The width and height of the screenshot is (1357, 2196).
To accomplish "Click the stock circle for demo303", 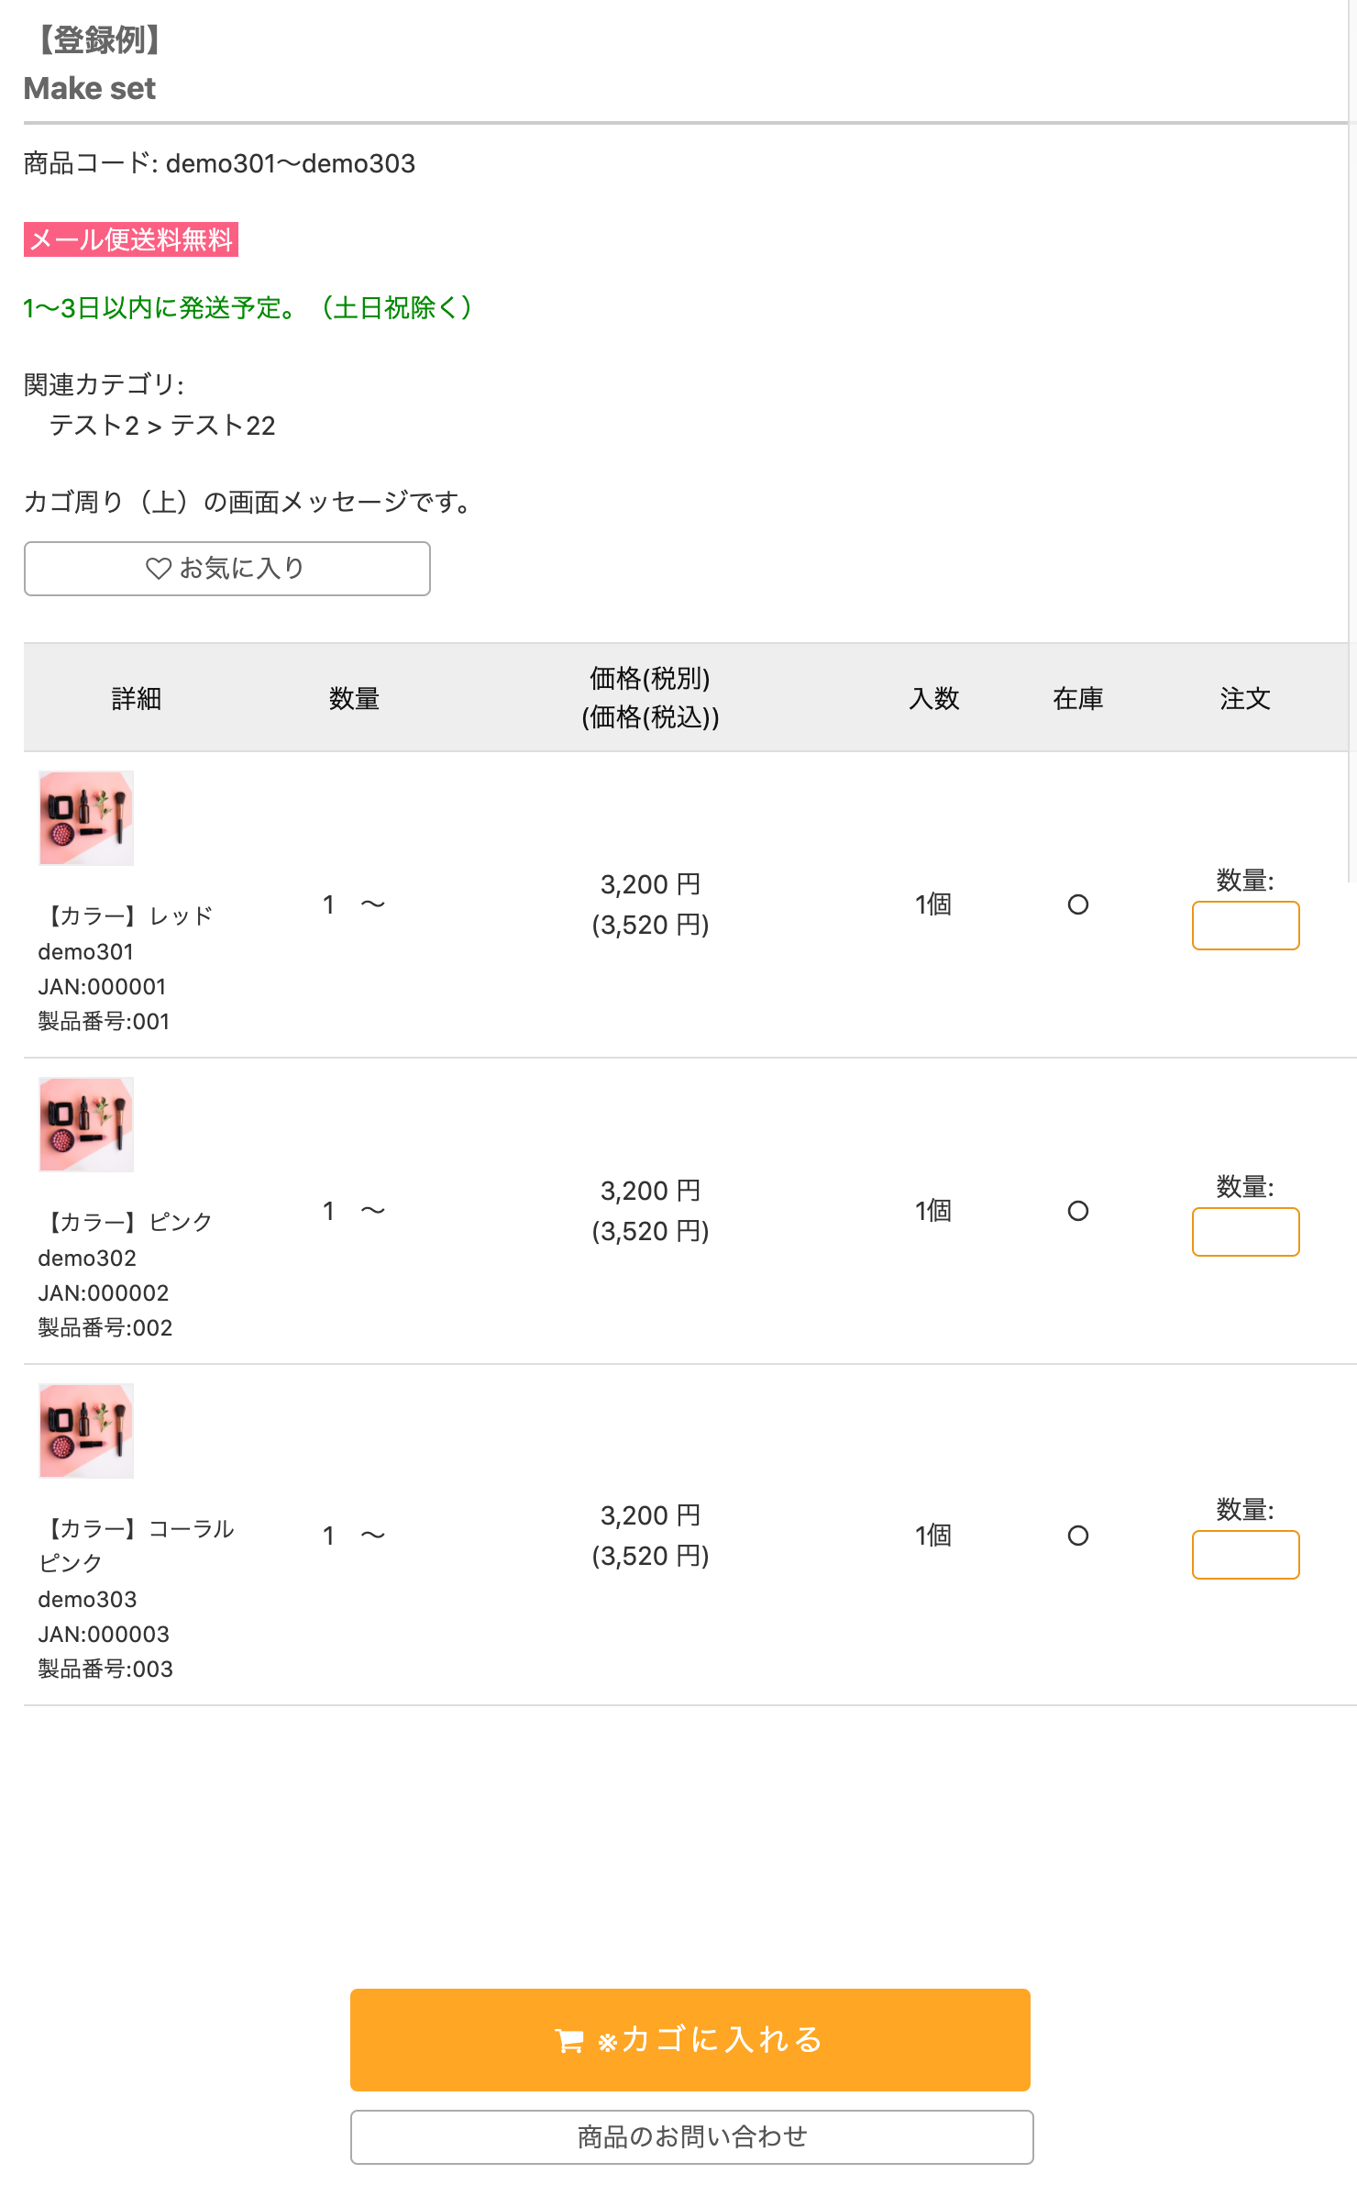I will click(1078, 1536).
